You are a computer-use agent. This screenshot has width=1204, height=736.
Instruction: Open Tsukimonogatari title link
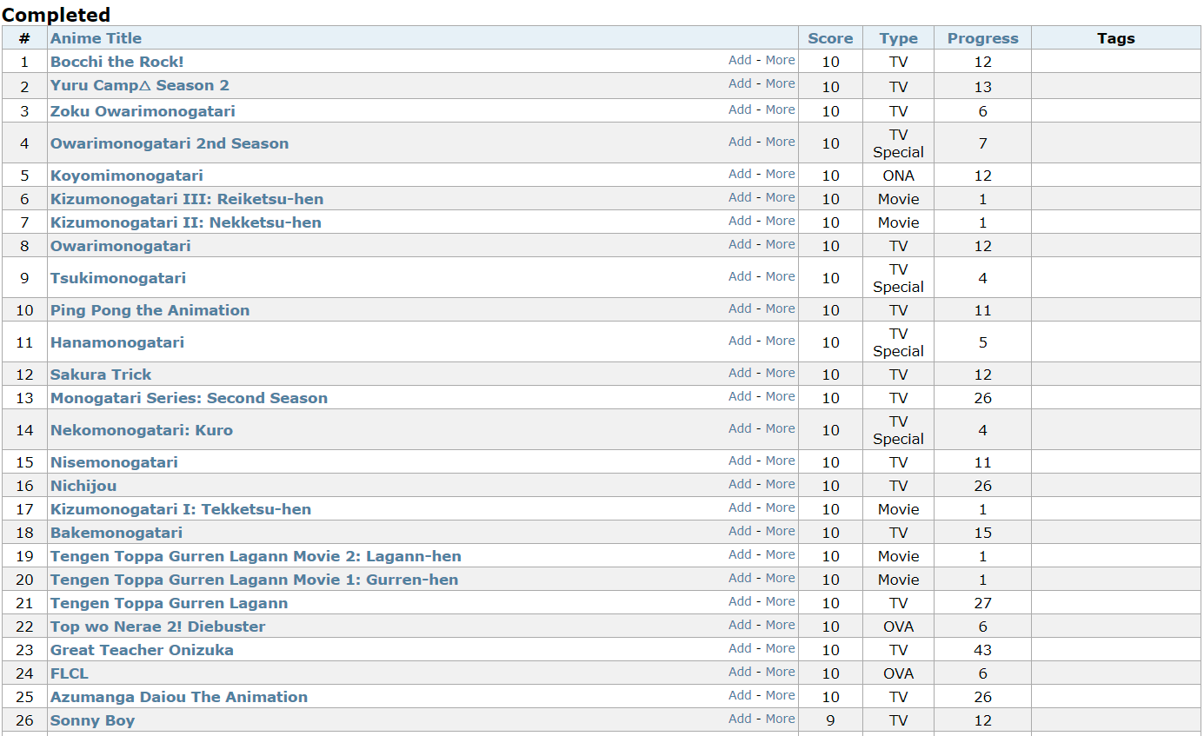tap(118, 278)
